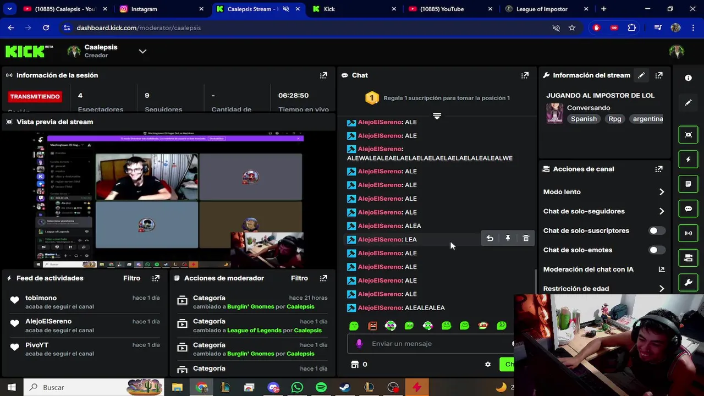Insert the first sleepy green emote

pos(354,326)
